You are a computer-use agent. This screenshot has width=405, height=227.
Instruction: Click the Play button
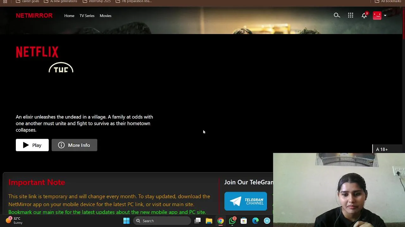(32, 145)
